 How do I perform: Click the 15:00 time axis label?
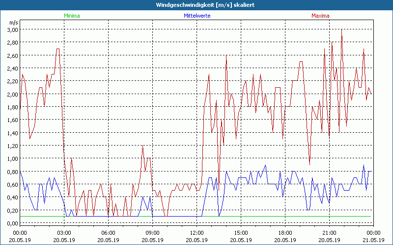click(241, 233)
